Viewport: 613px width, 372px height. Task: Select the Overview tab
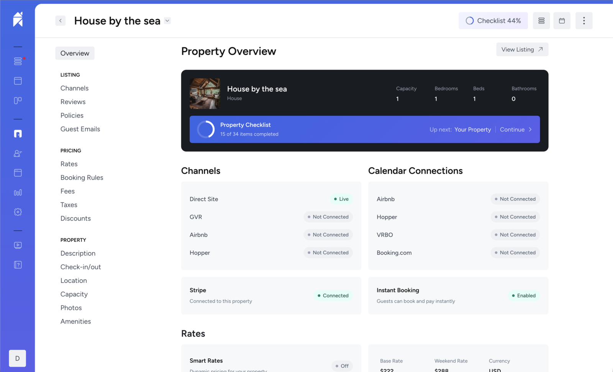[75, 53]
